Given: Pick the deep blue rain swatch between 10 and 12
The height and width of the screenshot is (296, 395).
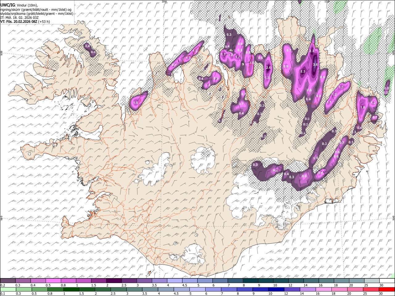Looking at the screenshot, I should [x=276, y=289].
